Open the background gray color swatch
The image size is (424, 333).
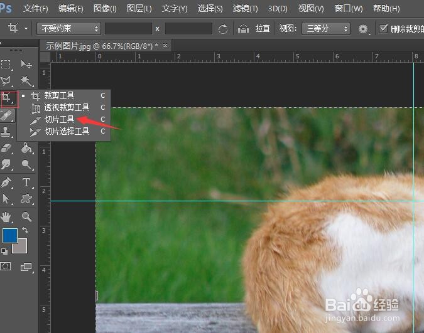point(23,248)
